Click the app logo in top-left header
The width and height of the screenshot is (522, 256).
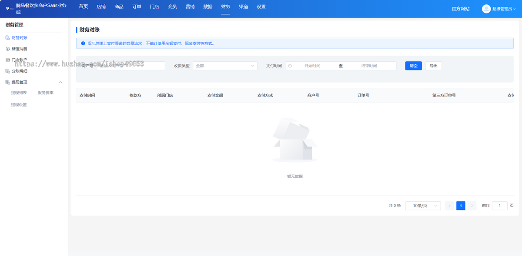[x=9, y=9]
